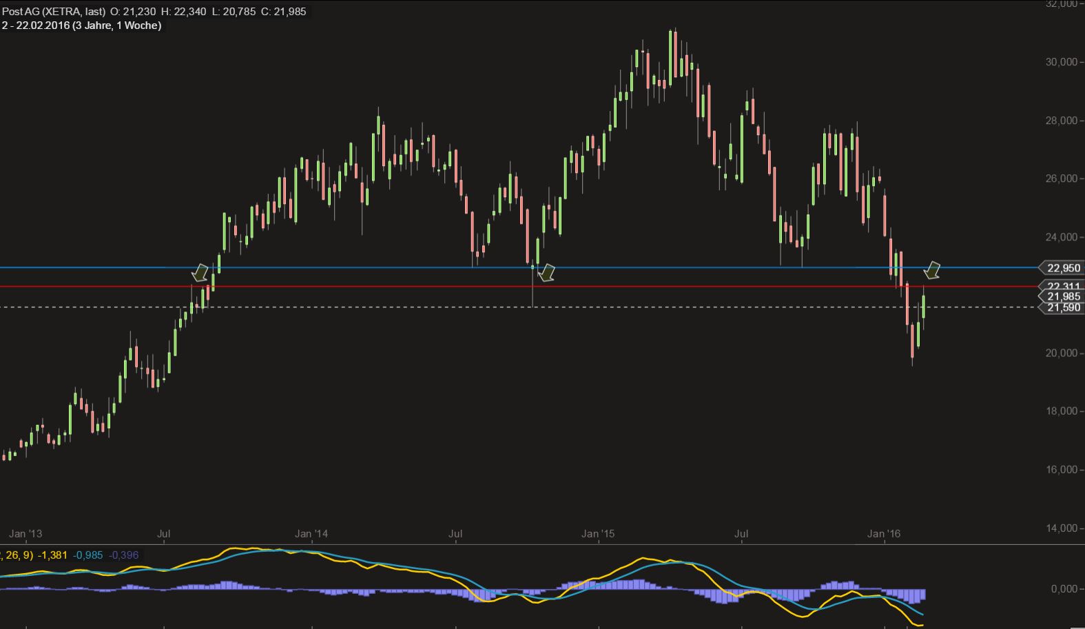Click the 20,000 price axis label
Screen dimensions: 1085x629
[1061, 353]
